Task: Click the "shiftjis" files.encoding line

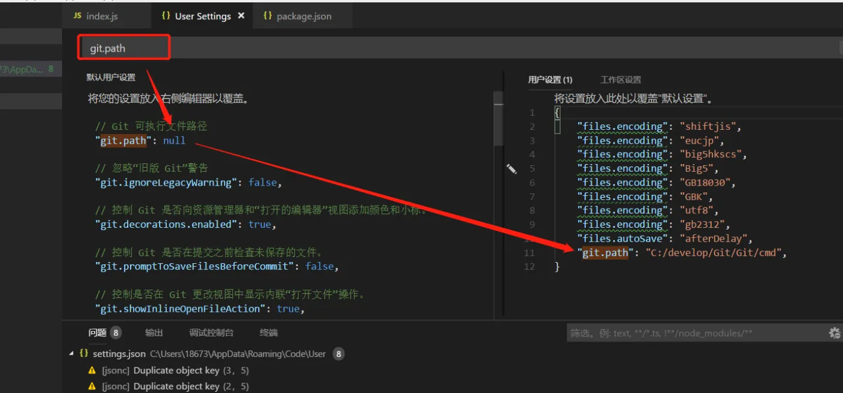Action: point(660,126)
